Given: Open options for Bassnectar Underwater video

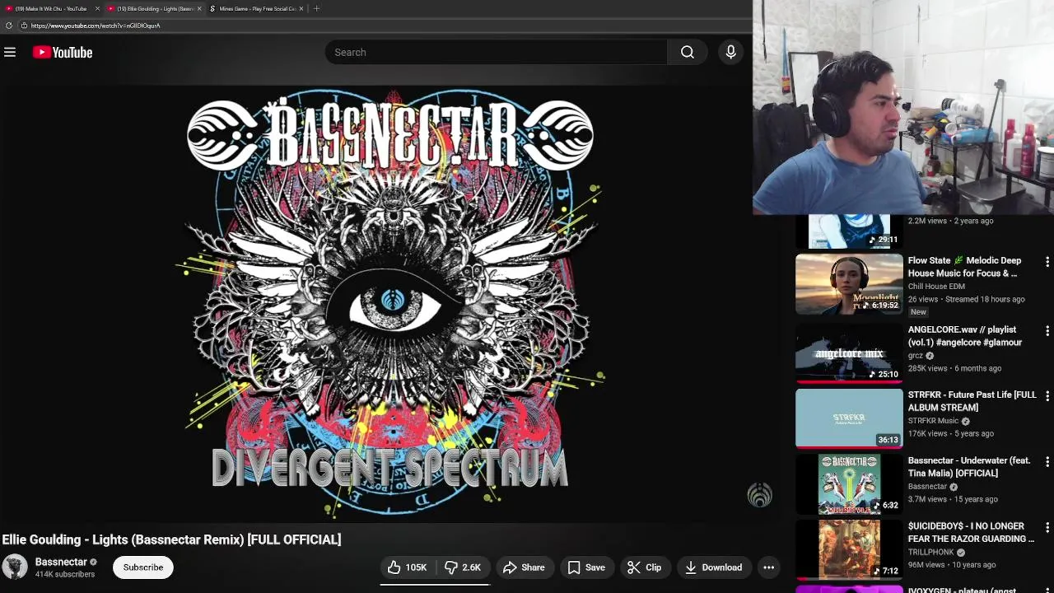Looking at the screenshot, I should 1047,462.
